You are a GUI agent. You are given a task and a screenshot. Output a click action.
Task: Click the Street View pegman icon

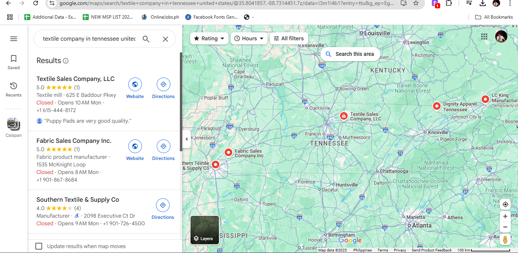[505, 240]
